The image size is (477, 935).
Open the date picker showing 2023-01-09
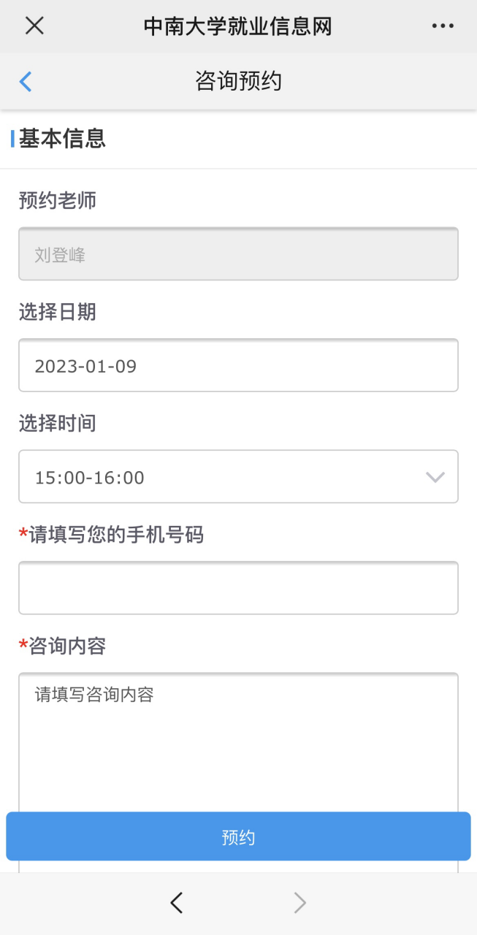pyautogui.click(x=238, y=365)
